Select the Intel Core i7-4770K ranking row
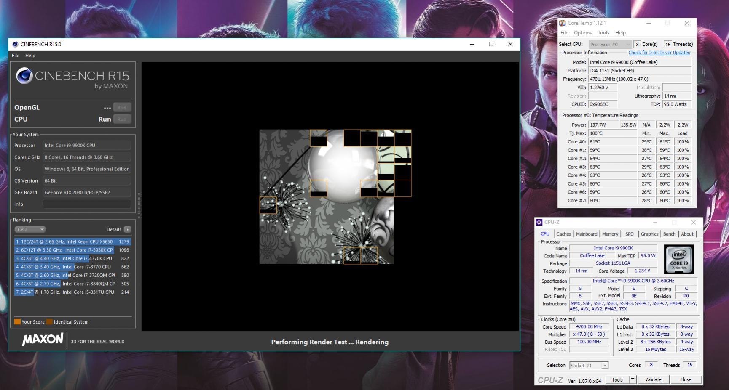This screenshot has height=390, width=729. pos(72,258)
